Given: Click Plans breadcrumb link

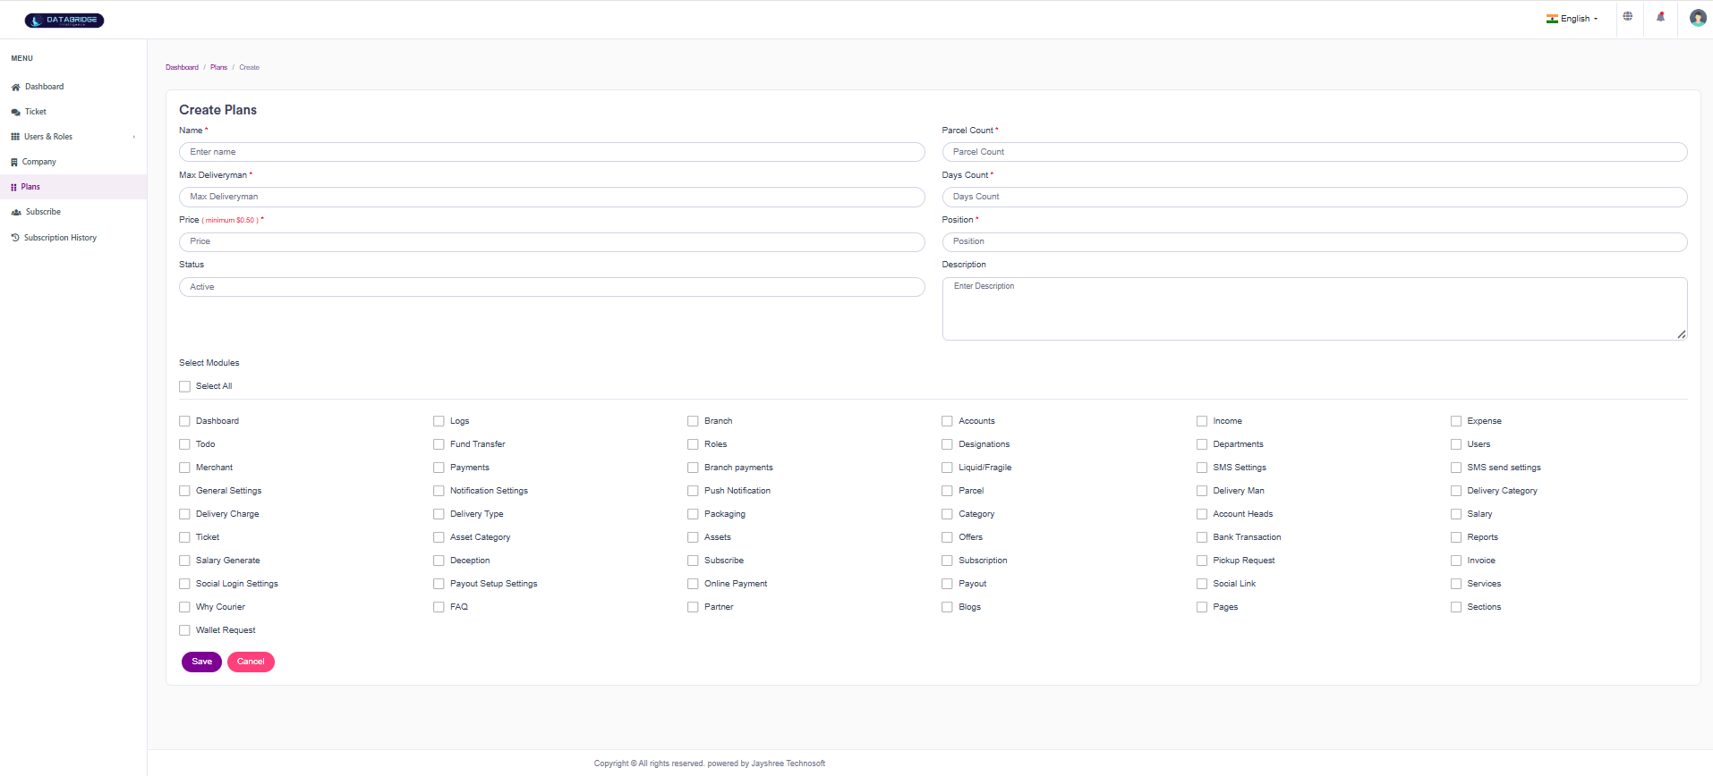Looking at the screenshot, I should click(218, 67).
